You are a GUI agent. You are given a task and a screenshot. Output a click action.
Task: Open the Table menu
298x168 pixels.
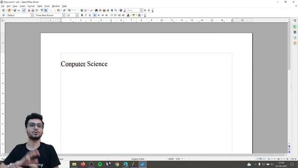pos(40,6)
